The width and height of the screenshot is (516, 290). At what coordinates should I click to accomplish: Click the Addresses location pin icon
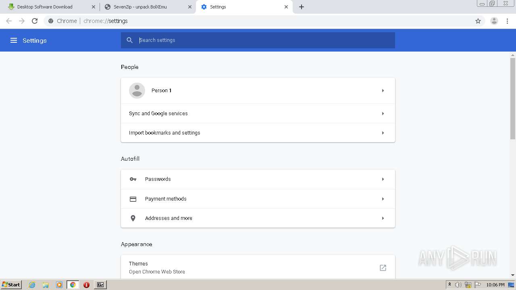tap(133, 218)
